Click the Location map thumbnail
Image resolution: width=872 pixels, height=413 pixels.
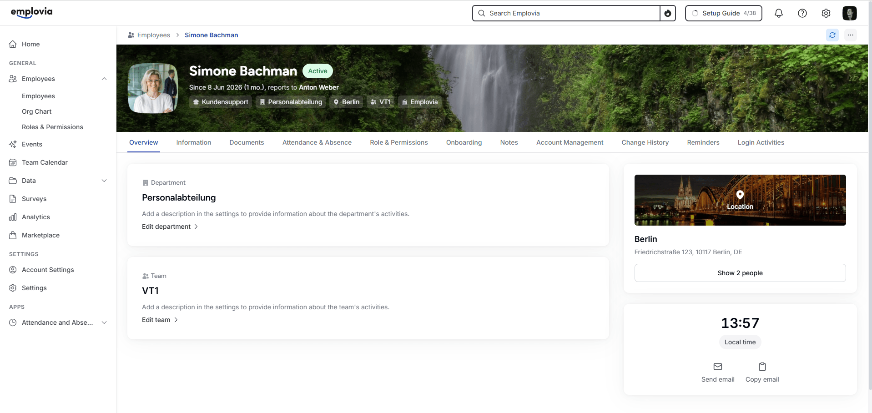[740, 200]
